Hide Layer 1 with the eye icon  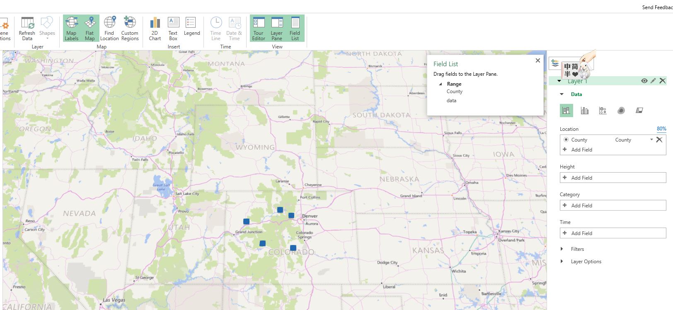(644, 81)
